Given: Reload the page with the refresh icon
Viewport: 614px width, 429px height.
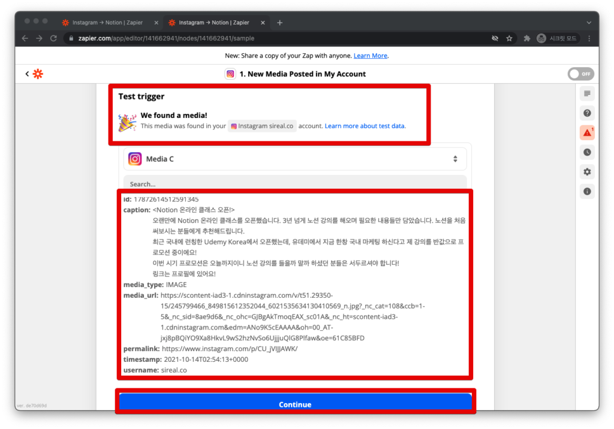Looking at the screenshot, I should click(53, 38).
